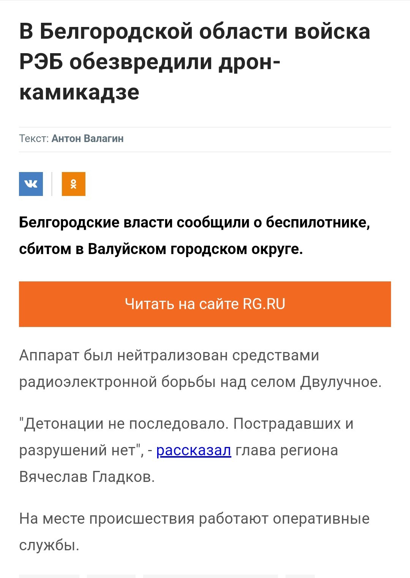Click the name Вячеслав Гладков in the text

point(87,477)
